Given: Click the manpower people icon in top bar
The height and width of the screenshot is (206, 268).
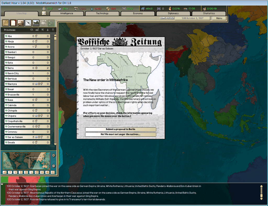Looking at the screenshot, I should point(143,9).
